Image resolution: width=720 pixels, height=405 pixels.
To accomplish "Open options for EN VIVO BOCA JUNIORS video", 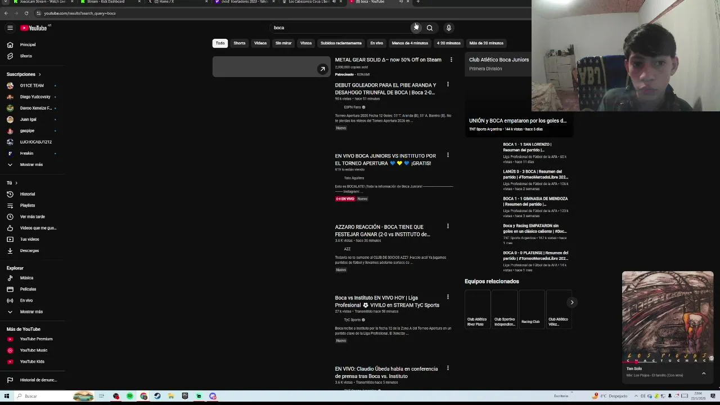I will click(448, 155).
